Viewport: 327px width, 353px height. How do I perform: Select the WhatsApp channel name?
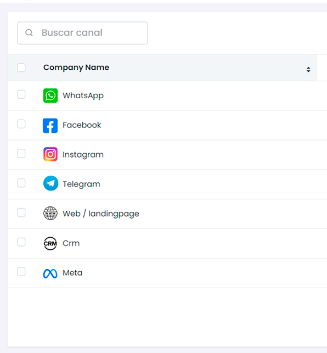click(83, 96)
